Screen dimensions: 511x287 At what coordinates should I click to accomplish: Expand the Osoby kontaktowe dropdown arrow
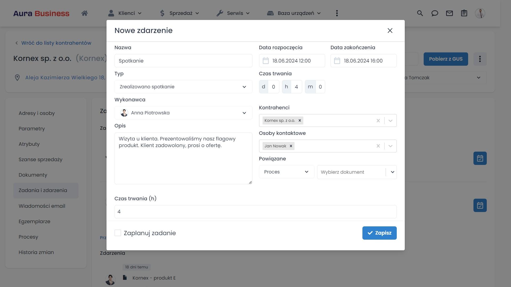390,146
